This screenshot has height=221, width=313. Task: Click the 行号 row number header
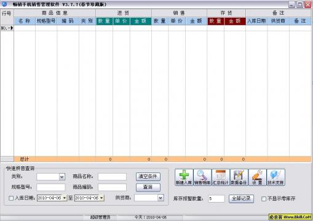click(7, 17)
